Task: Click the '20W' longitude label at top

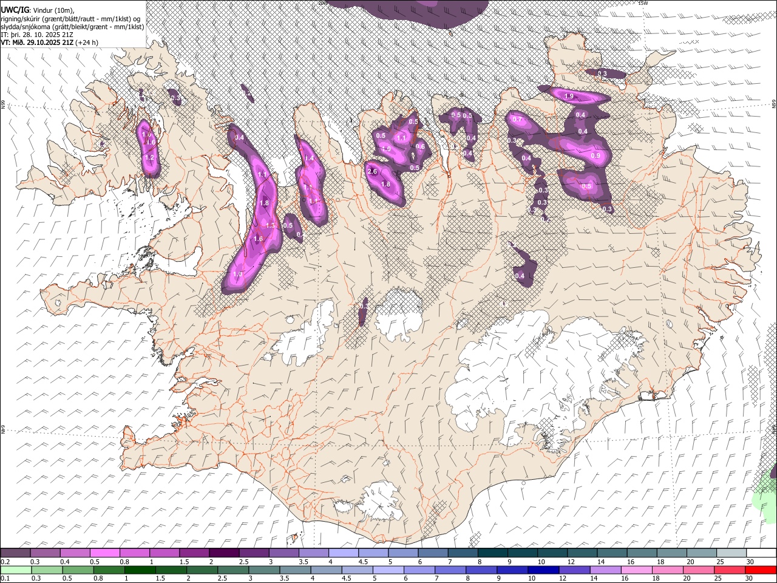Action: pyautogui.click(x=322, y=3)
